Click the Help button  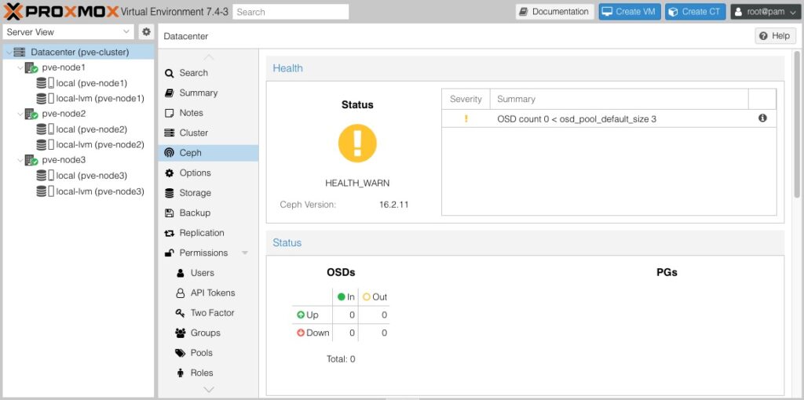(x=775, y=36)
